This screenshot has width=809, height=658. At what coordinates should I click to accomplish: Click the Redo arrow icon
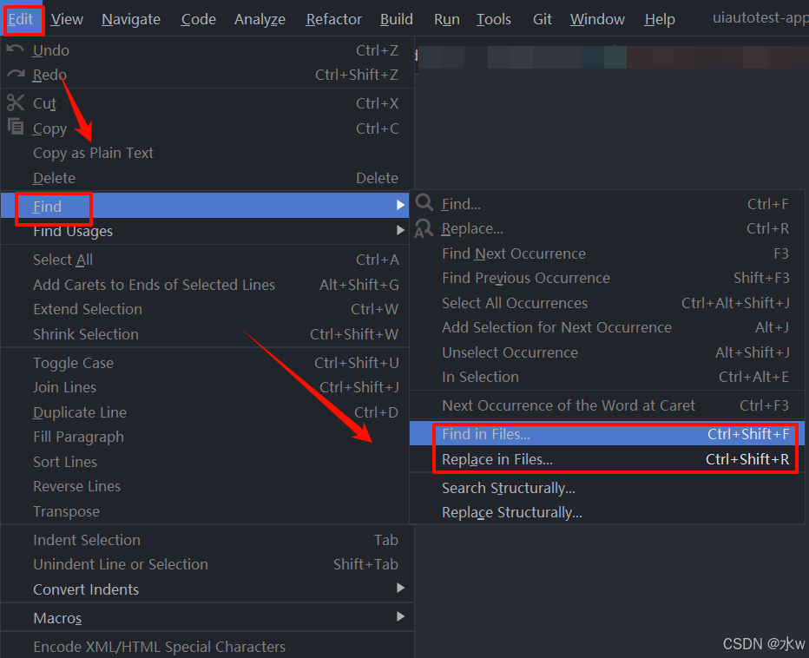pyautogui.click(x=16, y=74)
